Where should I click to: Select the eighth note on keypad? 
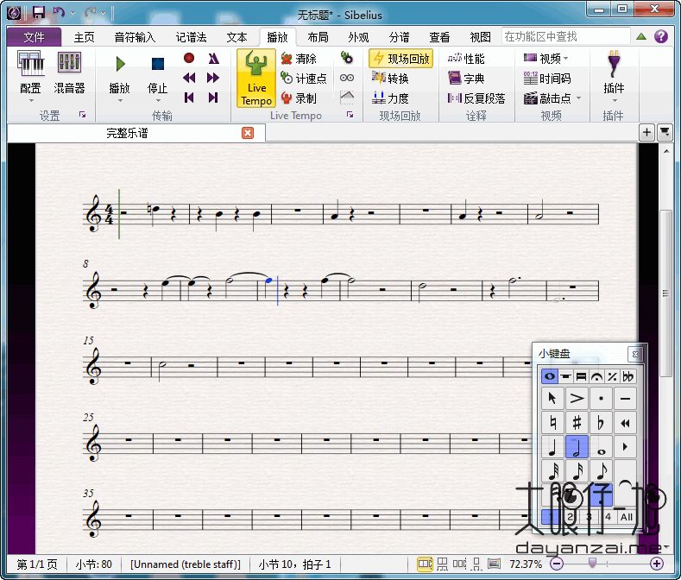click(601, 471)
